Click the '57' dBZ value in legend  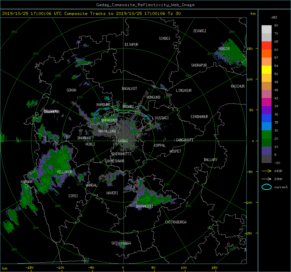tap(276, 58)
